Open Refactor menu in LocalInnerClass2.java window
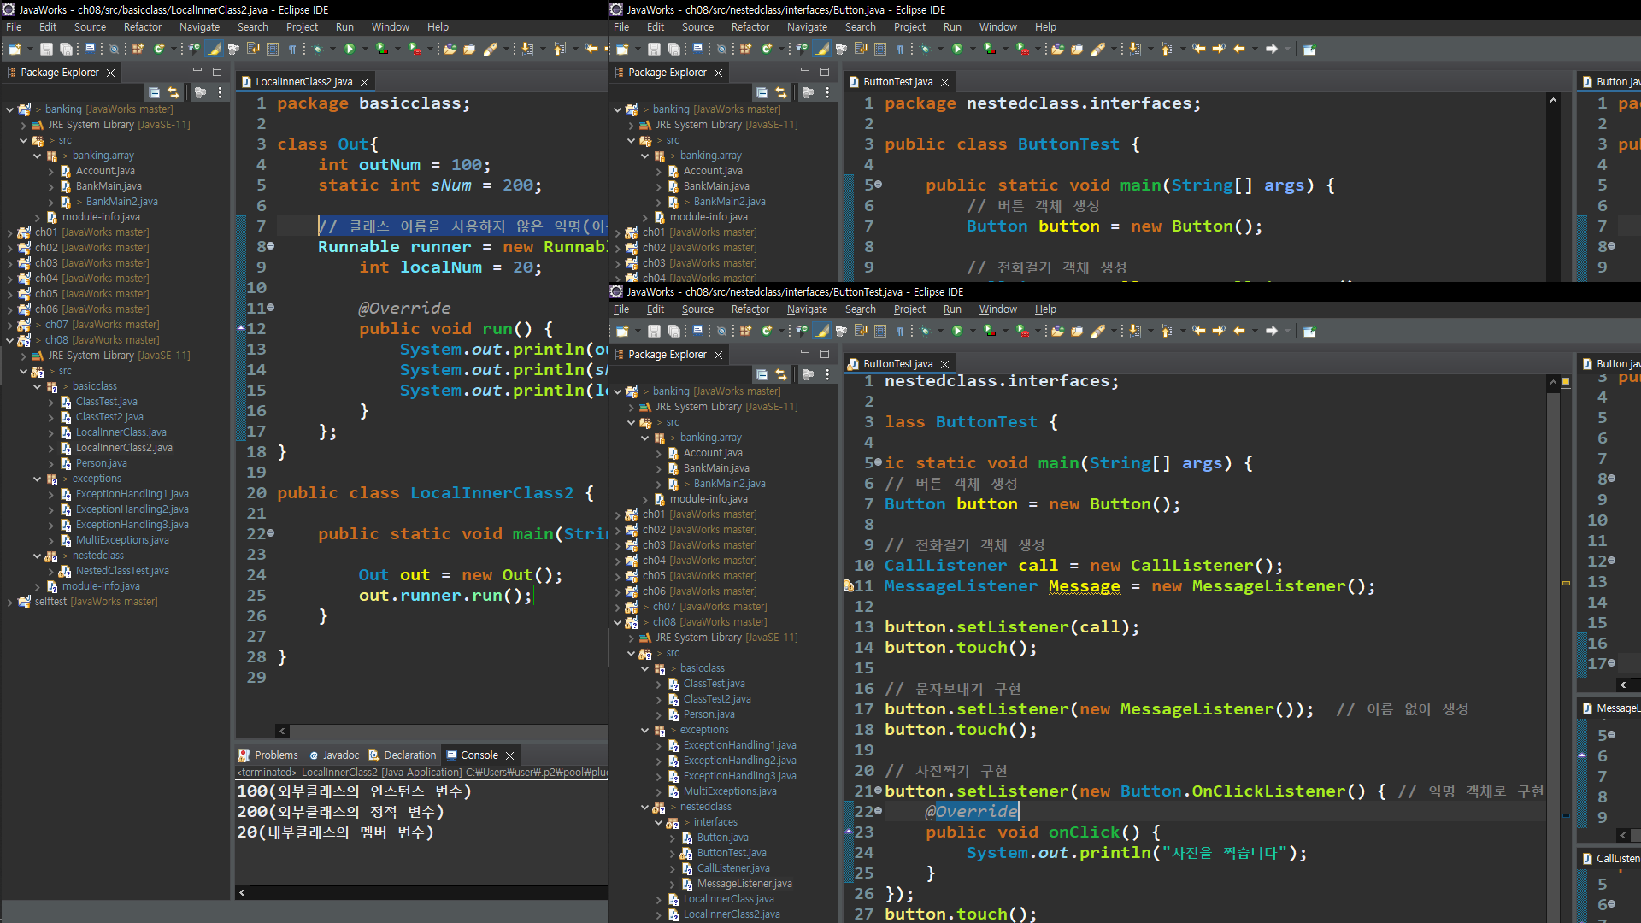 142,27
